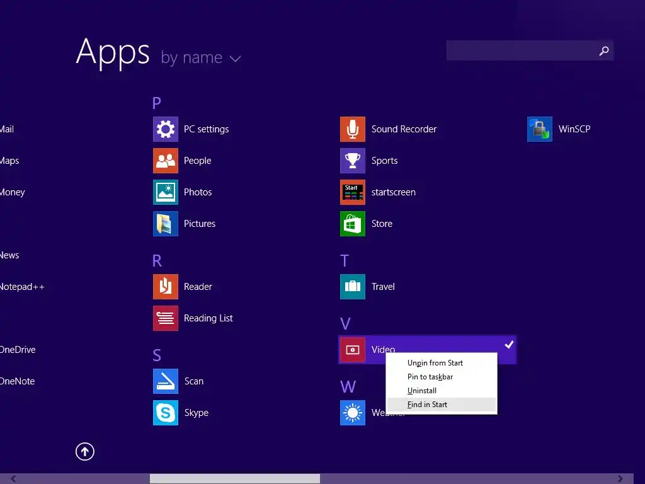Click the 'startscreen' app name
The width and height of the screenshot is (645, 484).
(x=393, y=192)
